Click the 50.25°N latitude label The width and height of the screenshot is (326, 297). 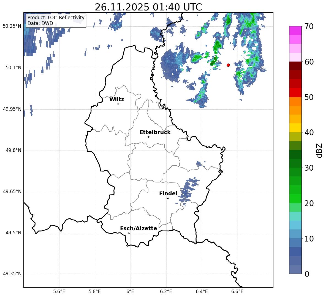pyautogui.click(x=12, y=26)
